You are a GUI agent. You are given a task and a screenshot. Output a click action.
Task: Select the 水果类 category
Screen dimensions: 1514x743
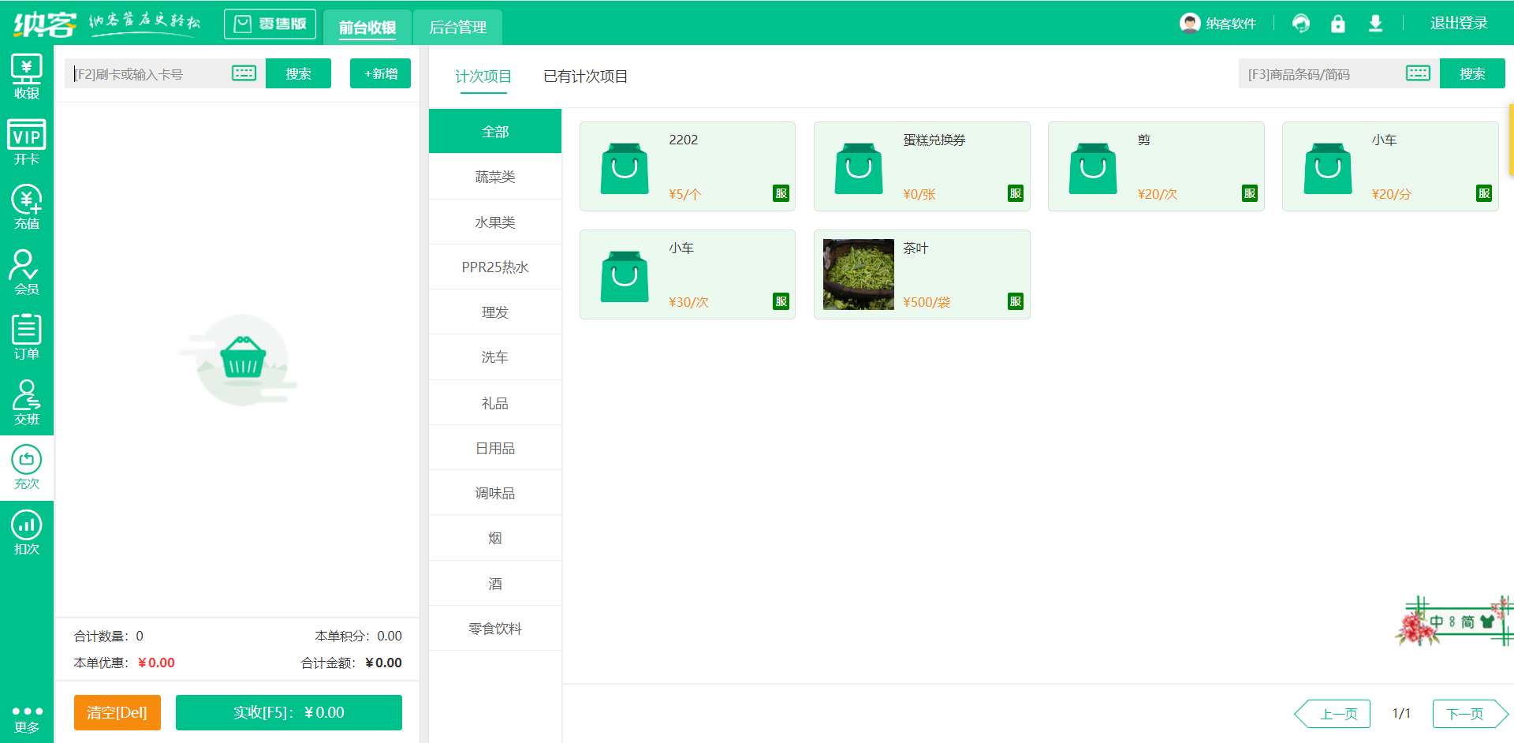(x=494, y=222)
